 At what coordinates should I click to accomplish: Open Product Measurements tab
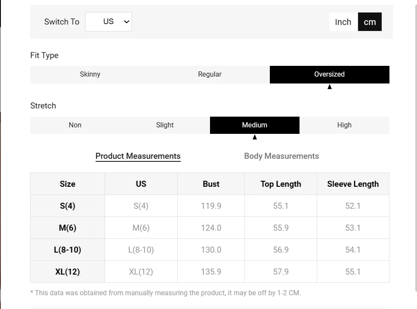[x=138, y=156]
